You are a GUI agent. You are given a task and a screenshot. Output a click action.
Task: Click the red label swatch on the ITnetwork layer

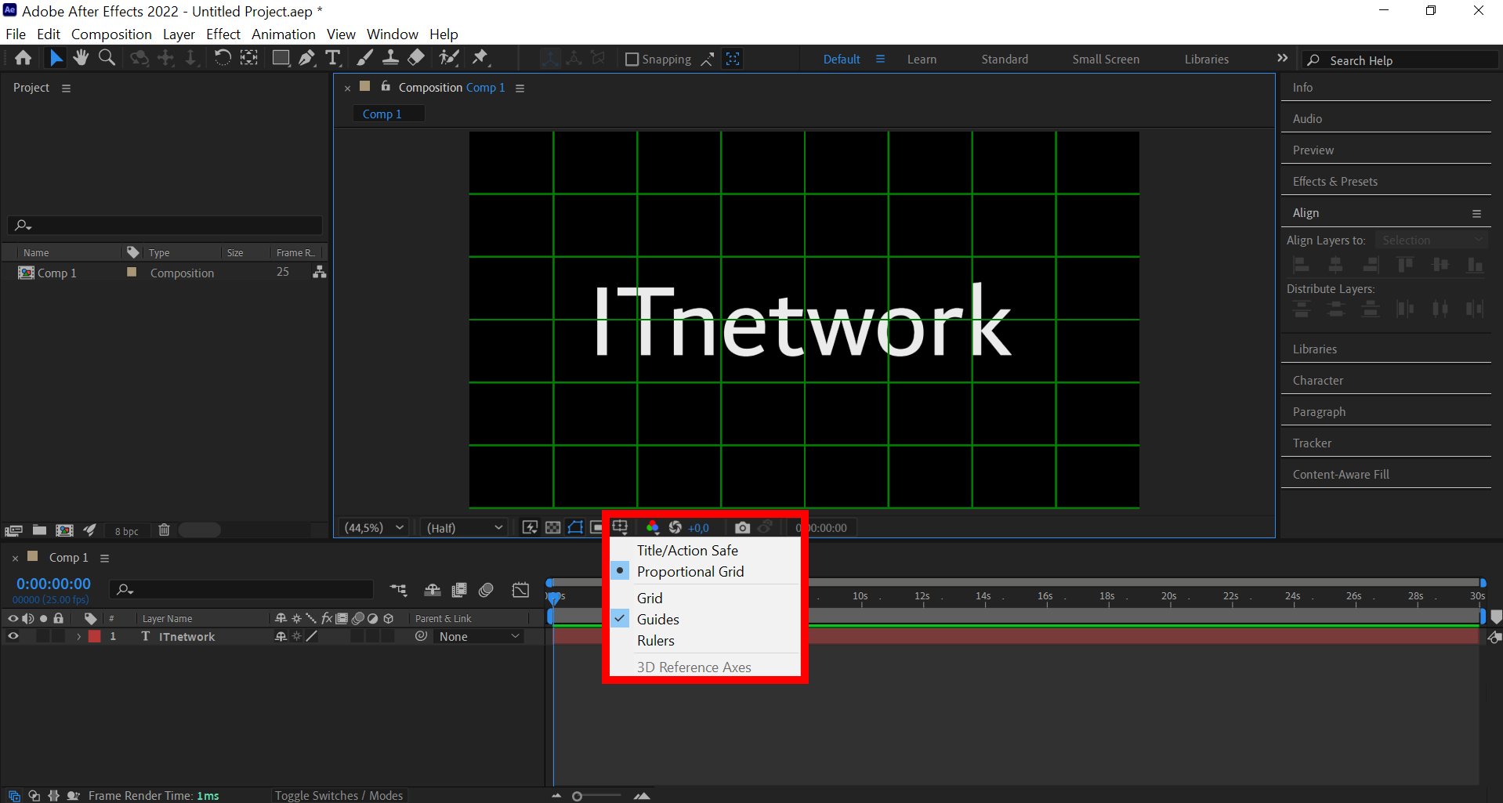(x=95, y=636)
